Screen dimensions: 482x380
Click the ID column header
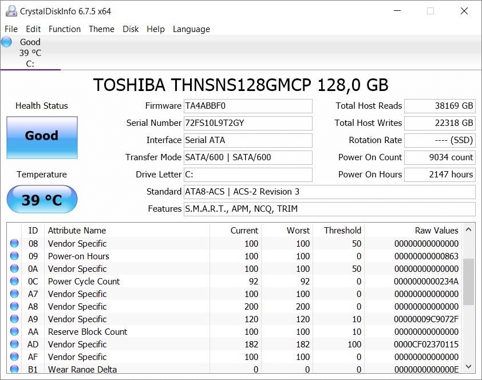(33, 231)
